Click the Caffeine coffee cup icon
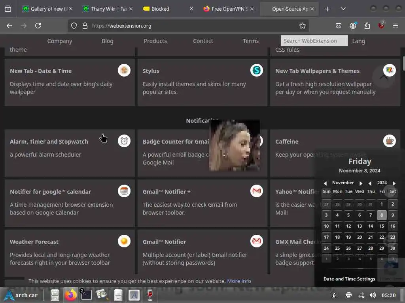The image size is (405, 303). point(390,141)
